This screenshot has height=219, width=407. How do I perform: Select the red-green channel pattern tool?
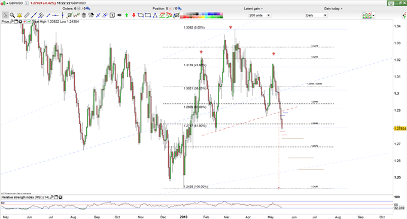tap(162, 16)
